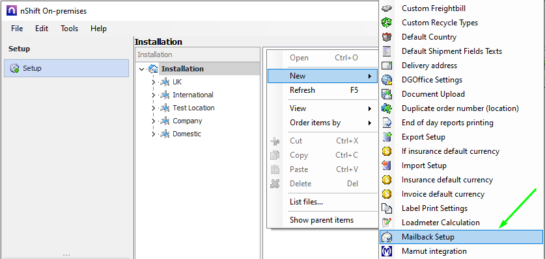Viewport: 545px width, 259px height.
Task: Click the Invoice default currency coin icon
Action: pos(387,194)
